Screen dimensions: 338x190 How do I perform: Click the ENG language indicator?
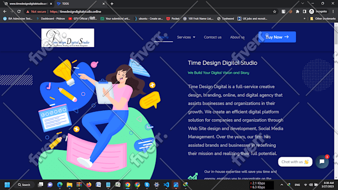[x=297, y=185]
